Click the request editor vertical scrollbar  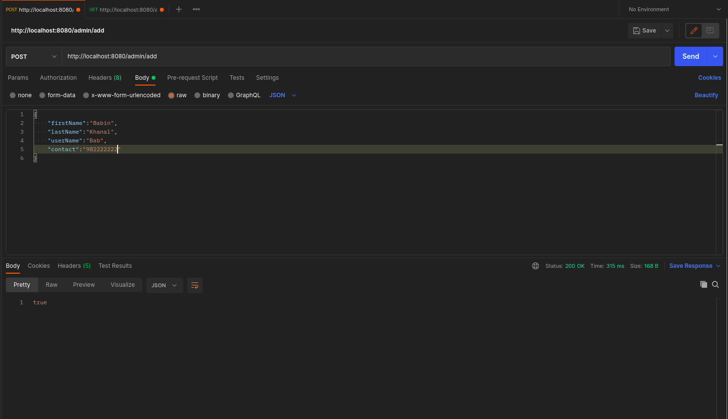(719, 182)
